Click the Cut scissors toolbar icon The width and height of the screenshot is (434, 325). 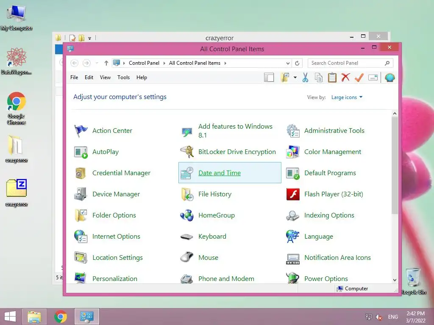click(305, 78)
